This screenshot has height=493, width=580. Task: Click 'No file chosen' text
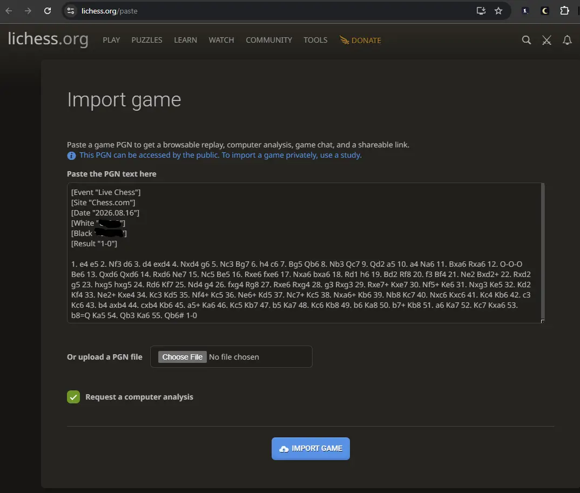pyautogui.click(x=234, y=357)
